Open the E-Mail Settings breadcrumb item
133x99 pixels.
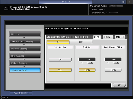tap(25, 63)
